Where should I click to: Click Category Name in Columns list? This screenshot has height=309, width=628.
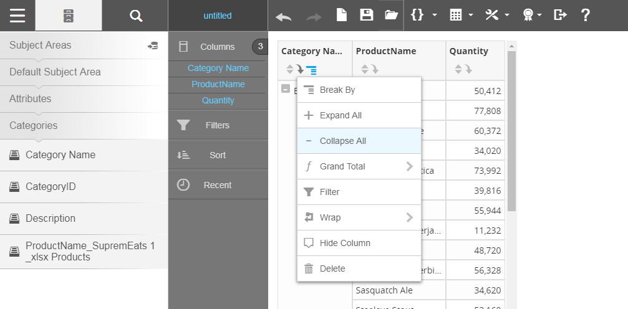(218, 68)
